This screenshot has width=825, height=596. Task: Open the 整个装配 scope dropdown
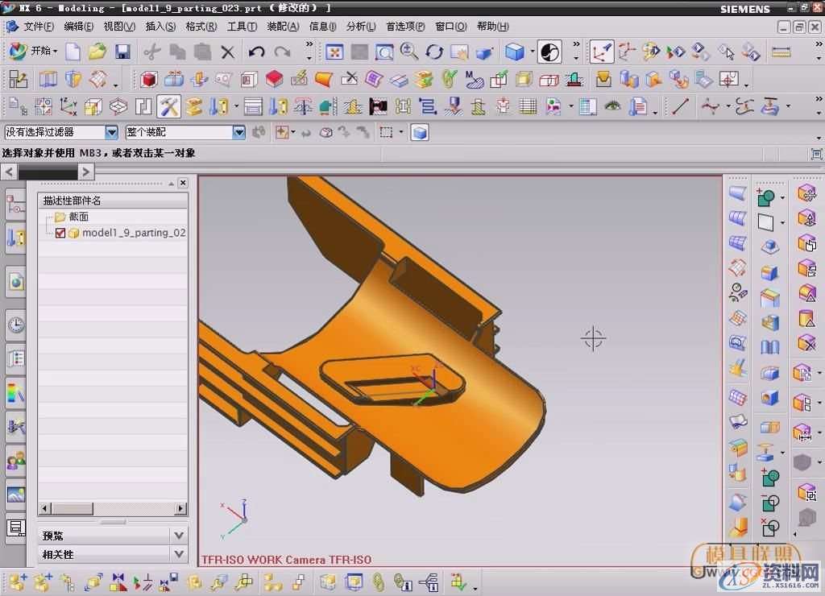pos(238,132)
